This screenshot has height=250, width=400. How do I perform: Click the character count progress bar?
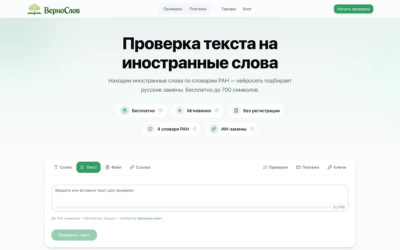click(x=193, y=207)
